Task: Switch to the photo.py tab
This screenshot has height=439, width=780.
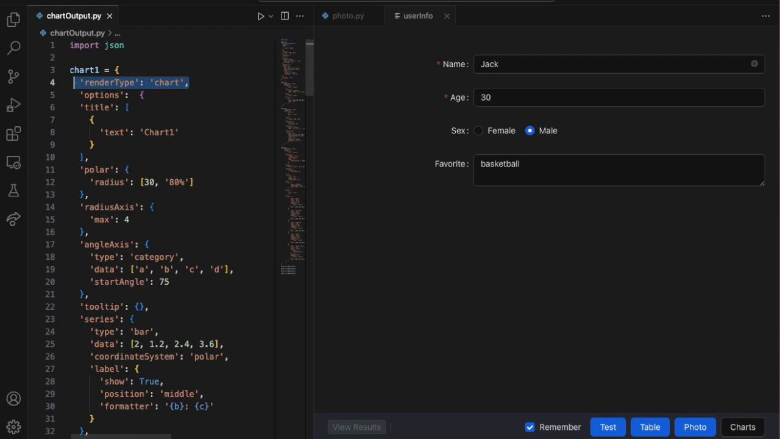Action: 349,16
